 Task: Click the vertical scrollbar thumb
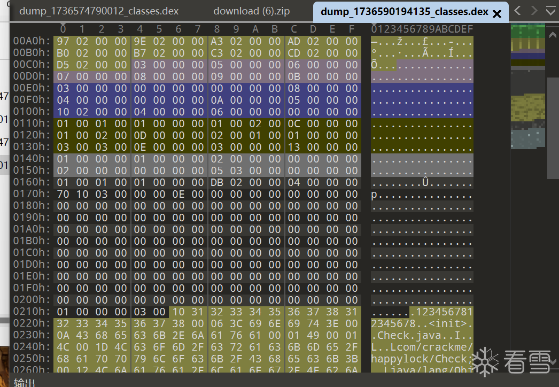[x=553, y=128]
